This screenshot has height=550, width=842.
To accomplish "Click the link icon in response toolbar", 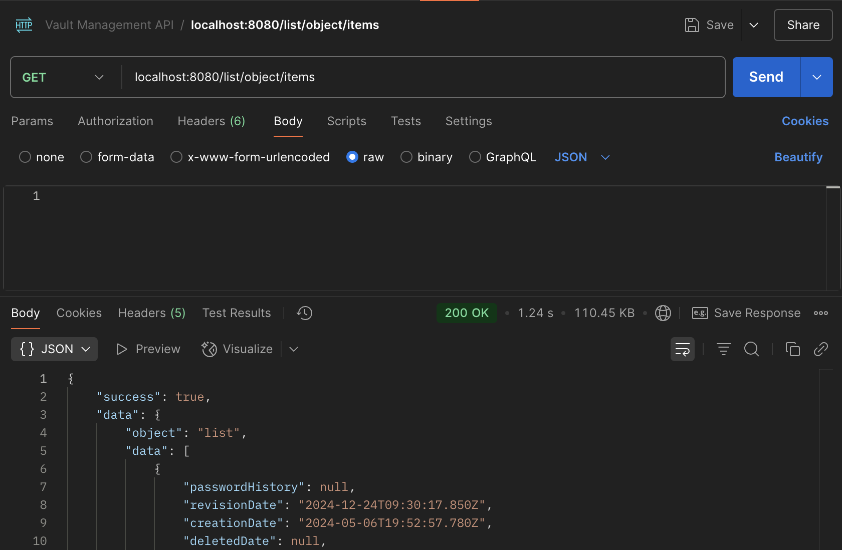I will pyautogui.click(x=820, y=349).
